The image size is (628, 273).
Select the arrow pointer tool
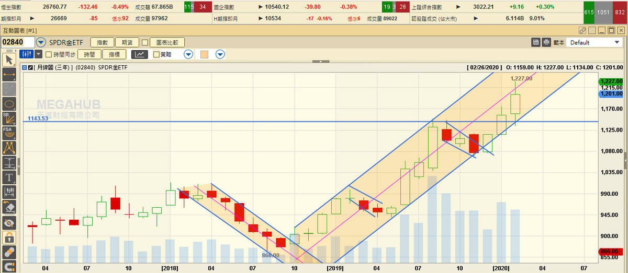(9, 59)
